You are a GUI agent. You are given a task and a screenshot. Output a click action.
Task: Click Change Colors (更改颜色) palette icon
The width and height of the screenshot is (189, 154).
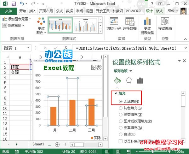[x=41, y=21]
